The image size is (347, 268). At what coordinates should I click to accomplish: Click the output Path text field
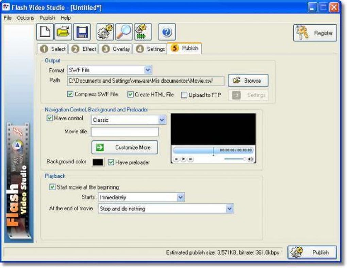tap(146, 81)
